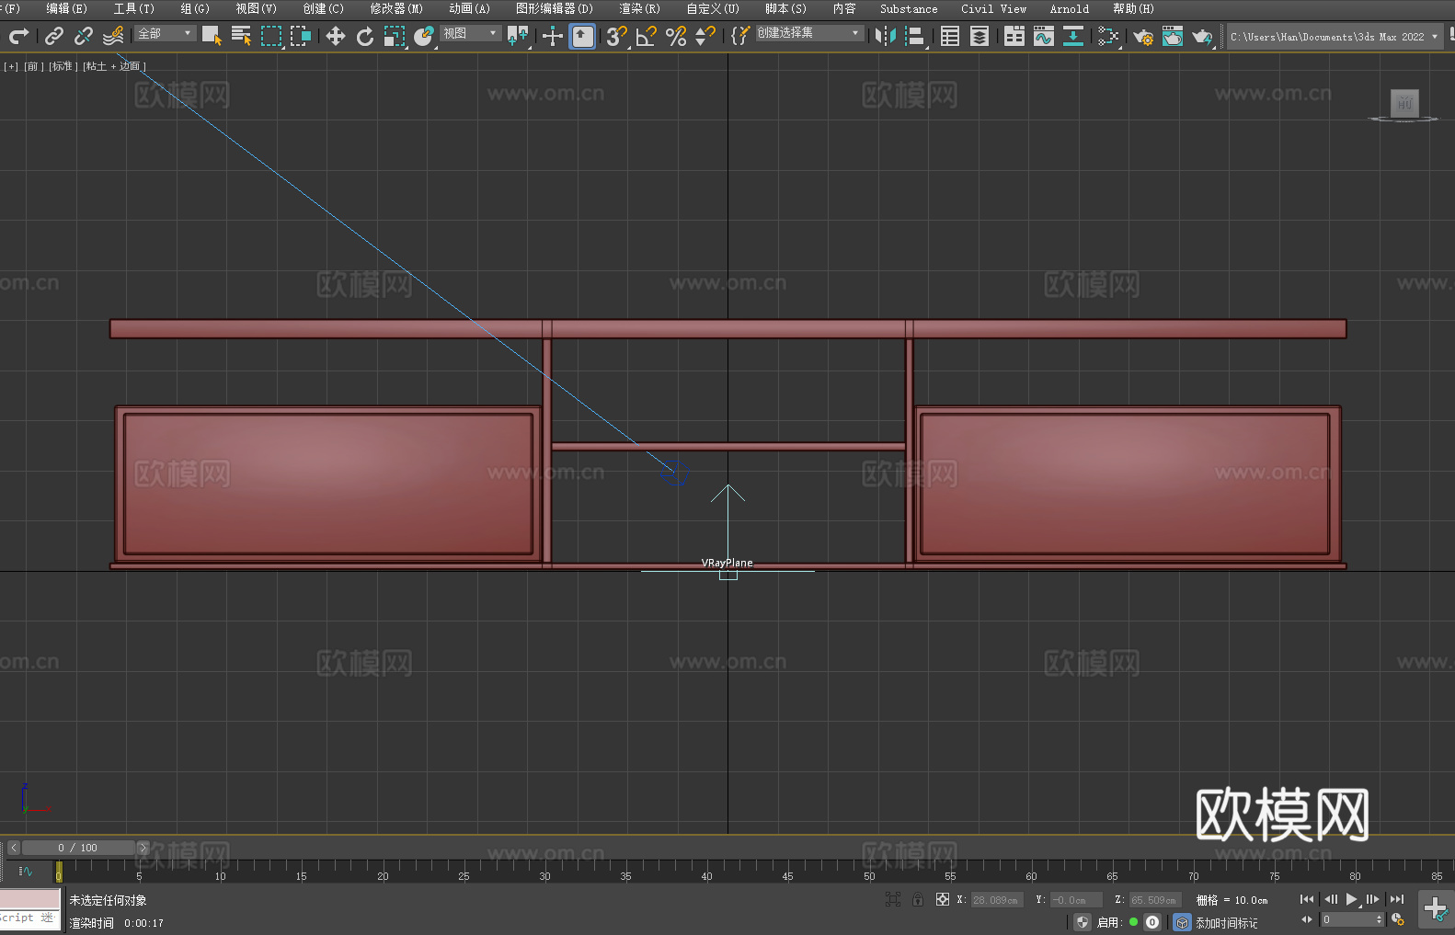This screenshot has width=1455, height=935.
Task: Click the ViewCube front face
Action: click(1404, 103)
